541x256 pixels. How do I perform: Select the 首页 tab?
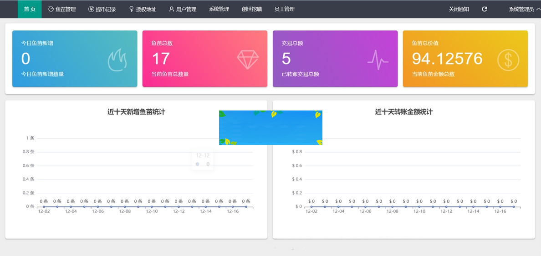point(30,9)
